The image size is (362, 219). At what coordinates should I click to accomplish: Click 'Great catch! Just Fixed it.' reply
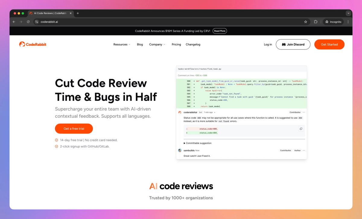tap(197, 156)
